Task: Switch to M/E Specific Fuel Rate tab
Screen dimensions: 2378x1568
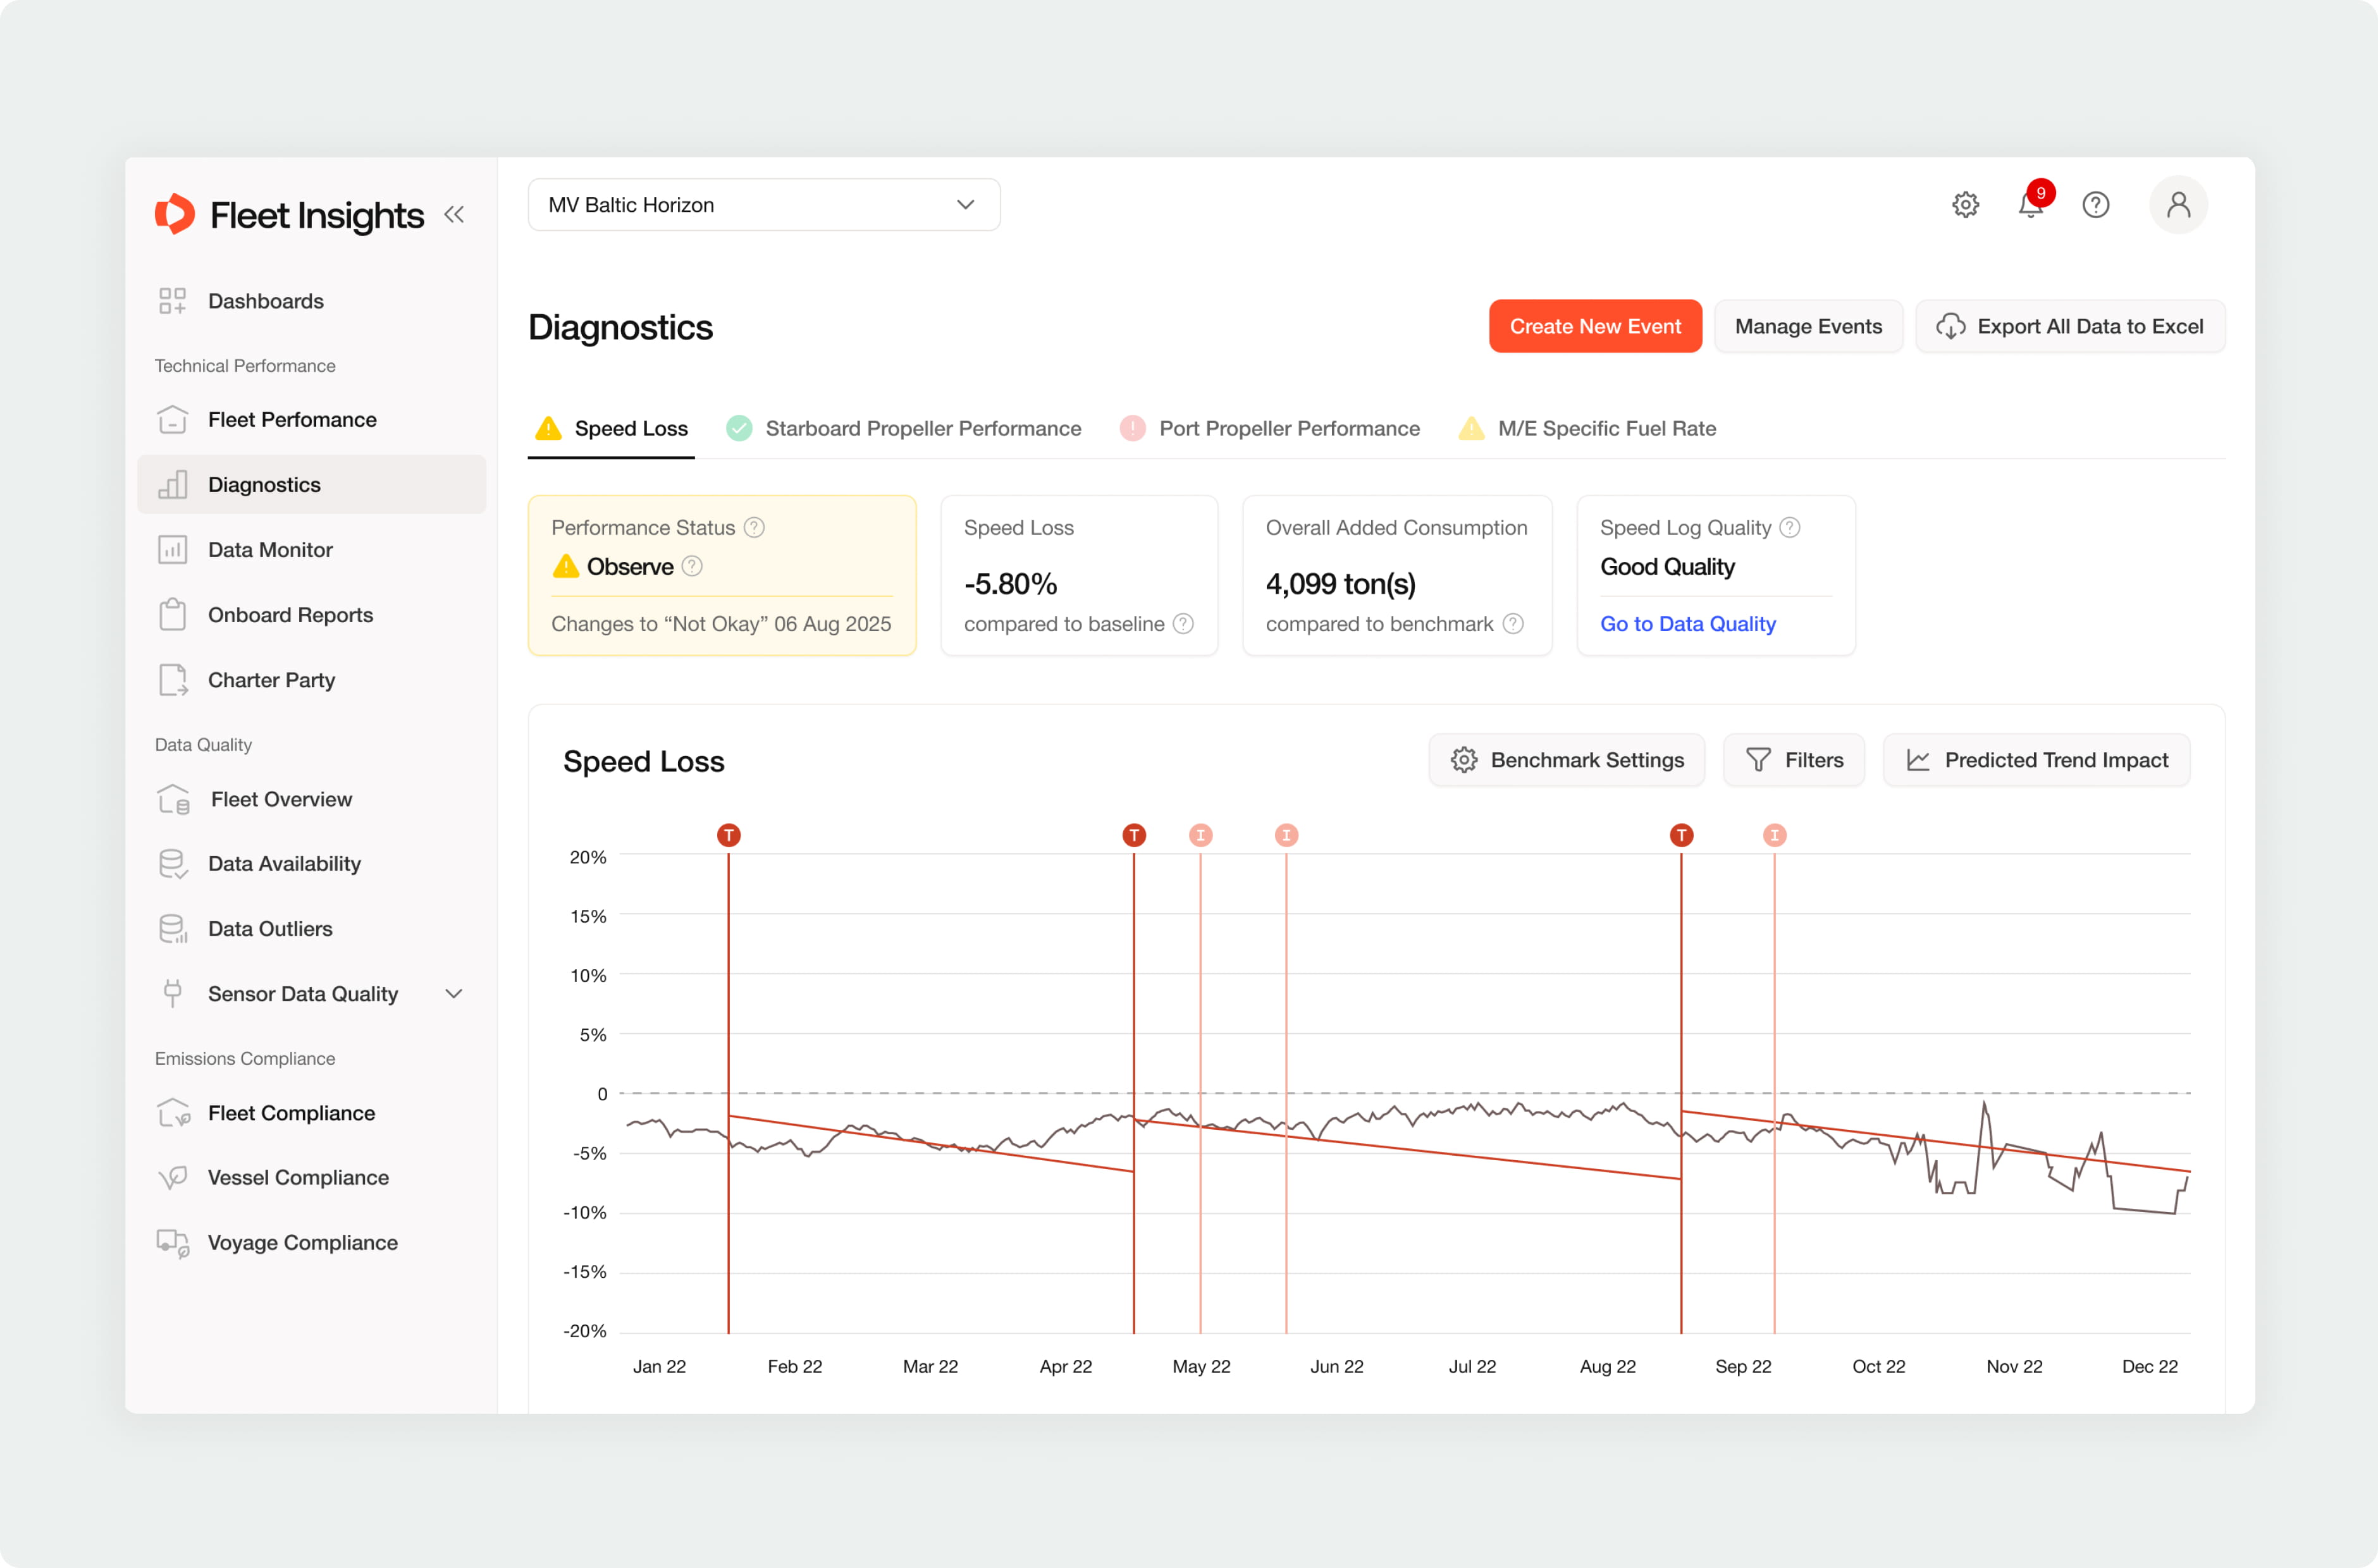Action: [1587, 429]
